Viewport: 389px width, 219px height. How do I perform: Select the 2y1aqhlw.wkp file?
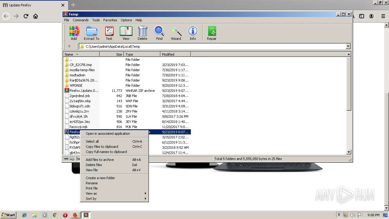point(80,101)
